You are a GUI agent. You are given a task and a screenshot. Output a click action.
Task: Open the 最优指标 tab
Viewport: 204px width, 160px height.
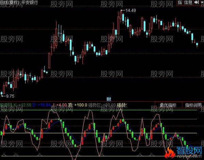coord(168,105)
